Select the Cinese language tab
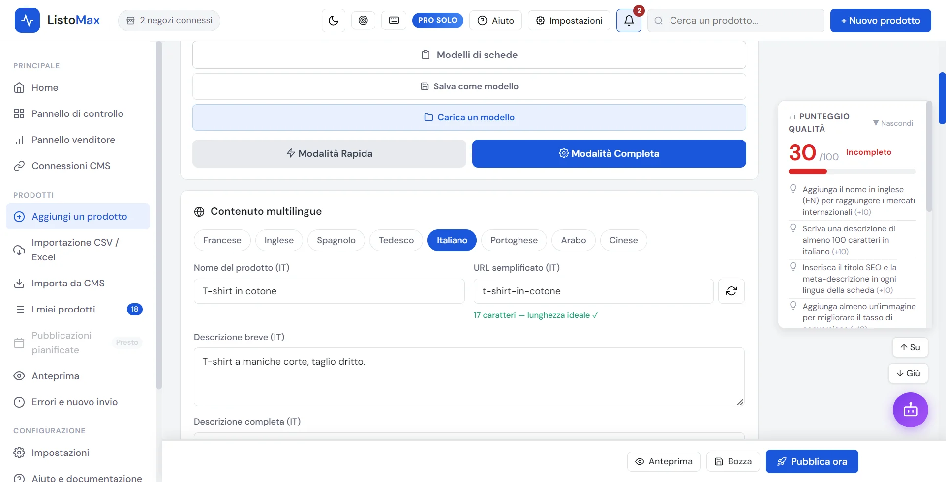This screenshot has width=946, height=482. click(623, 240)
